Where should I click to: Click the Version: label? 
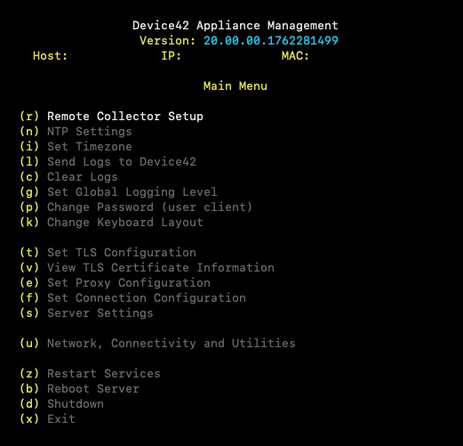tap(168, 41)
